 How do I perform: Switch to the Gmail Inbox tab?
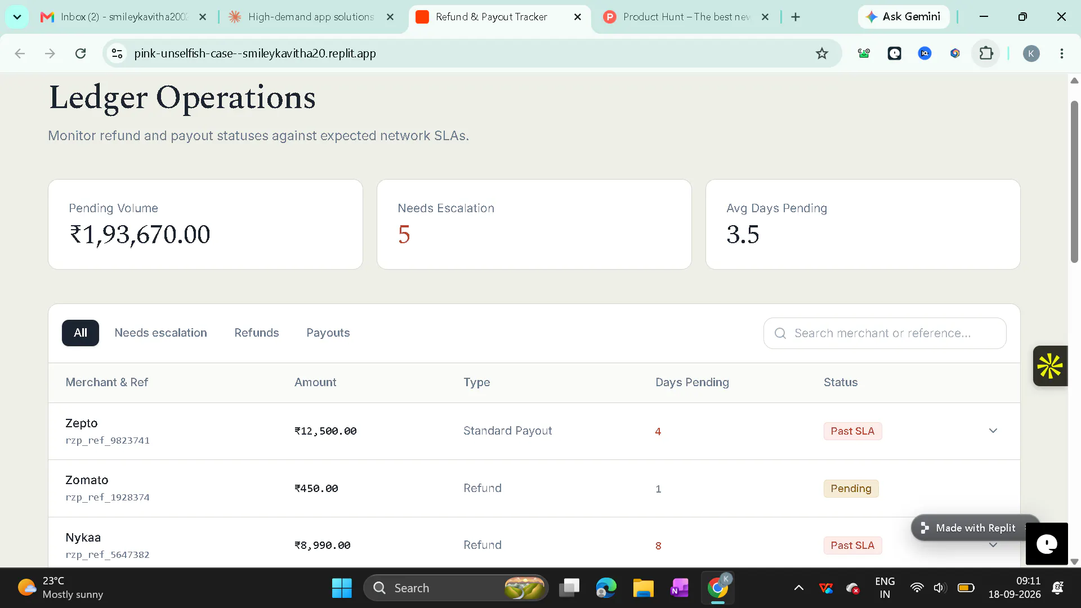pos(115,17)
